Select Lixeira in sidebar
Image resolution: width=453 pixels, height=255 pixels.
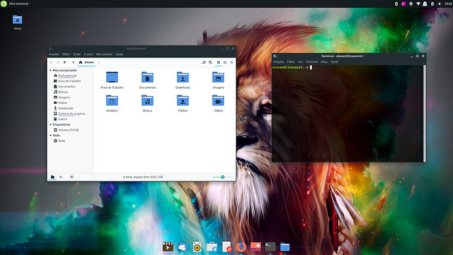[x=60, y=119]
